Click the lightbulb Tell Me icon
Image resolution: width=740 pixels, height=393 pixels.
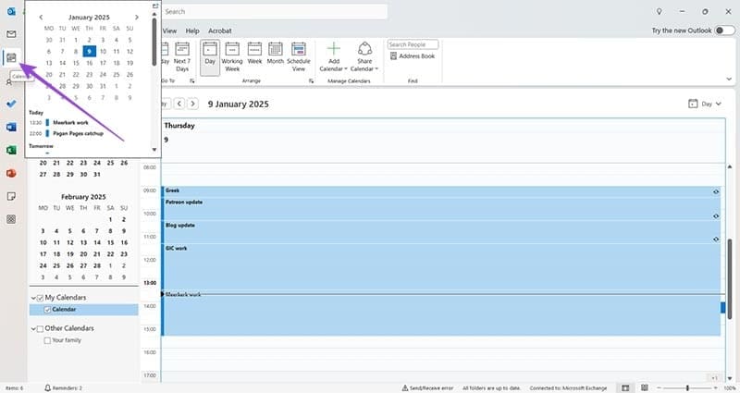coord(660,11)
